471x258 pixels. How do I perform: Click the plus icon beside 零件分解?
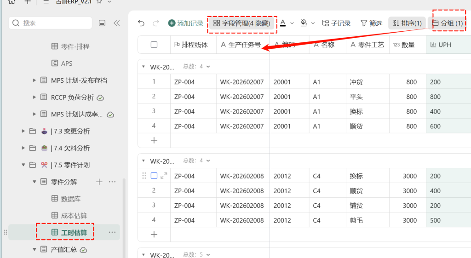(x=99, y=182)
